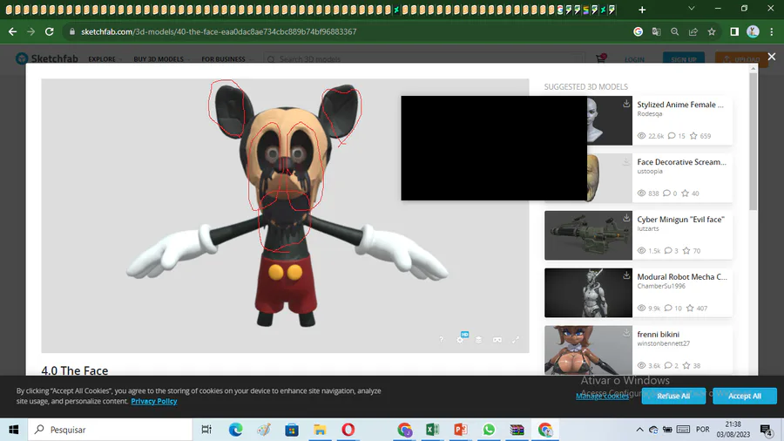
Task: Click the UPLOAD button
Action: point(741,59)
